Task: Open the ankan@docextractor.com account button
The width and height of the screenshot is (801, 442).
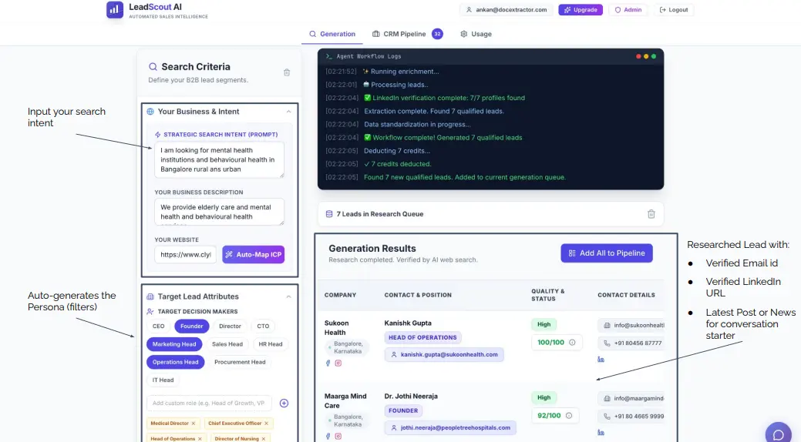Action: [x=507, y=10]
